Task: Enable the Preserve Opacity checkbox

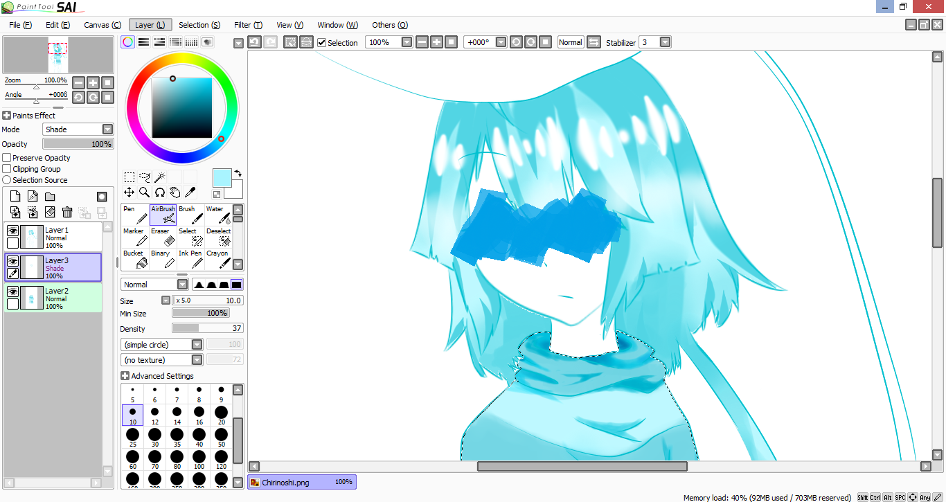Action: [7, 158]
